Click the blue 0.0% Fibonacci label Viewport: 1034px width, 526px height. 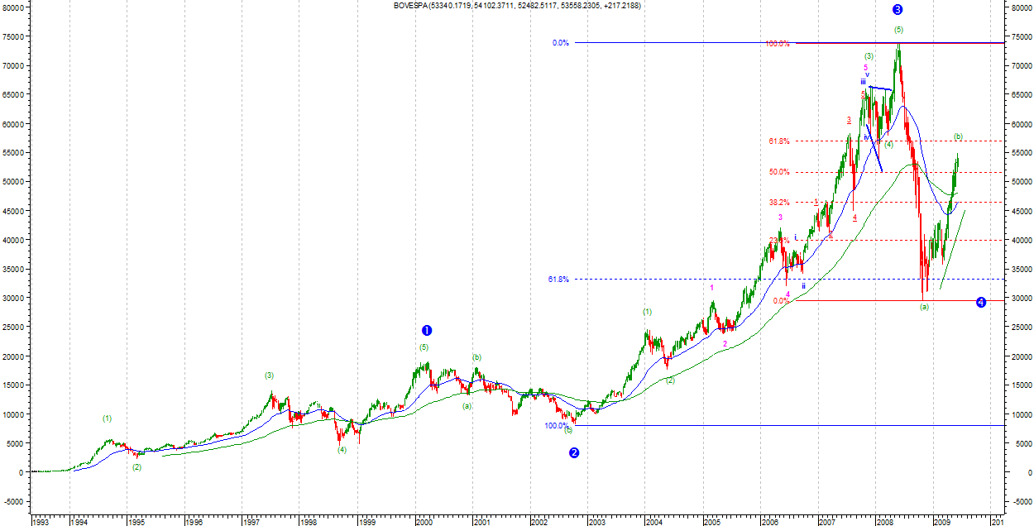pos(560,43)
